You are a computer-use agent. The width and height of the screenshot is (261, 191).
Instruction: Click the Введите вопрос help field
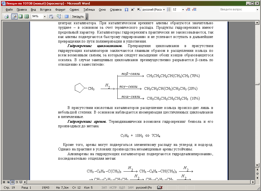[x=238, y=10]
